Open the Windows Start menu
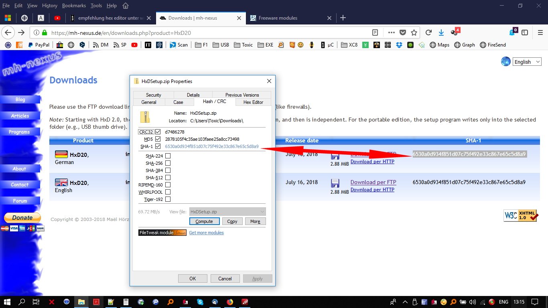Image resolution: width=548 pixels, height=308 pixels. tap(7, 302)
